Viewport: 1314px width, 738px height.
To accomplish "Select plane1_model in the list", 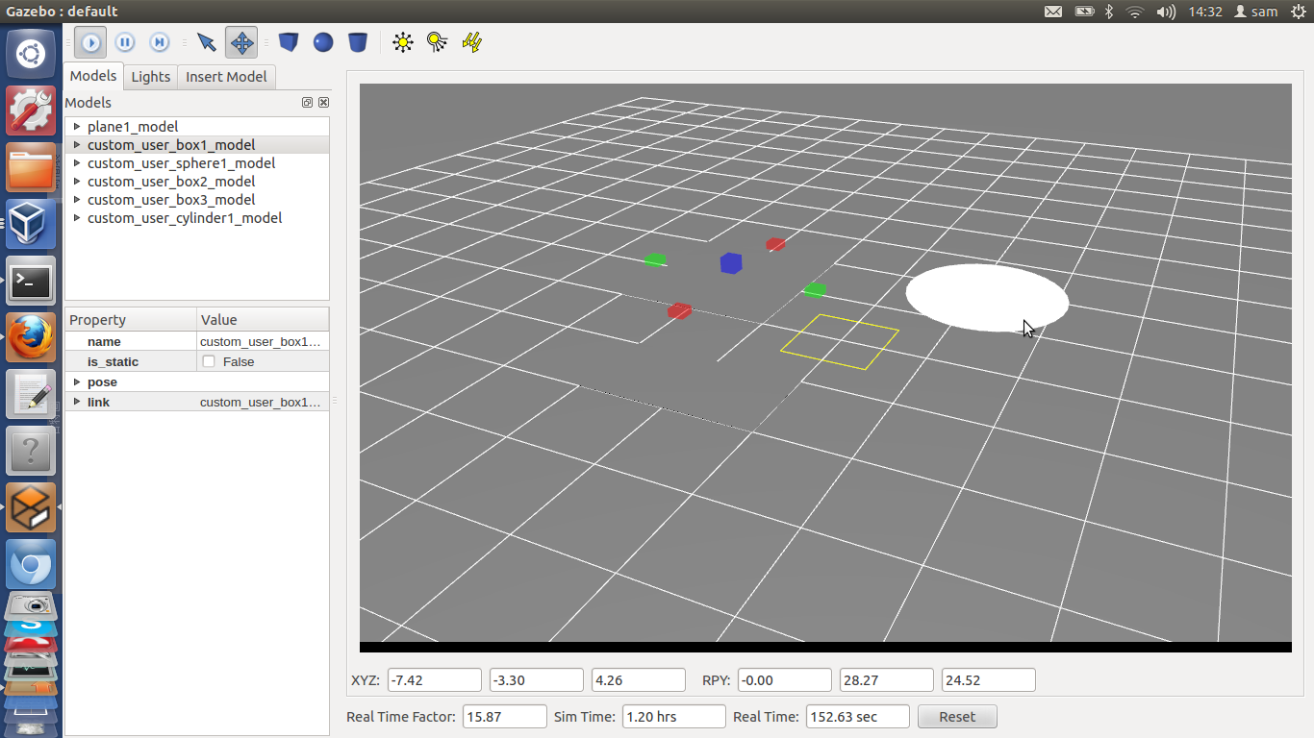I will click(133, 126).
